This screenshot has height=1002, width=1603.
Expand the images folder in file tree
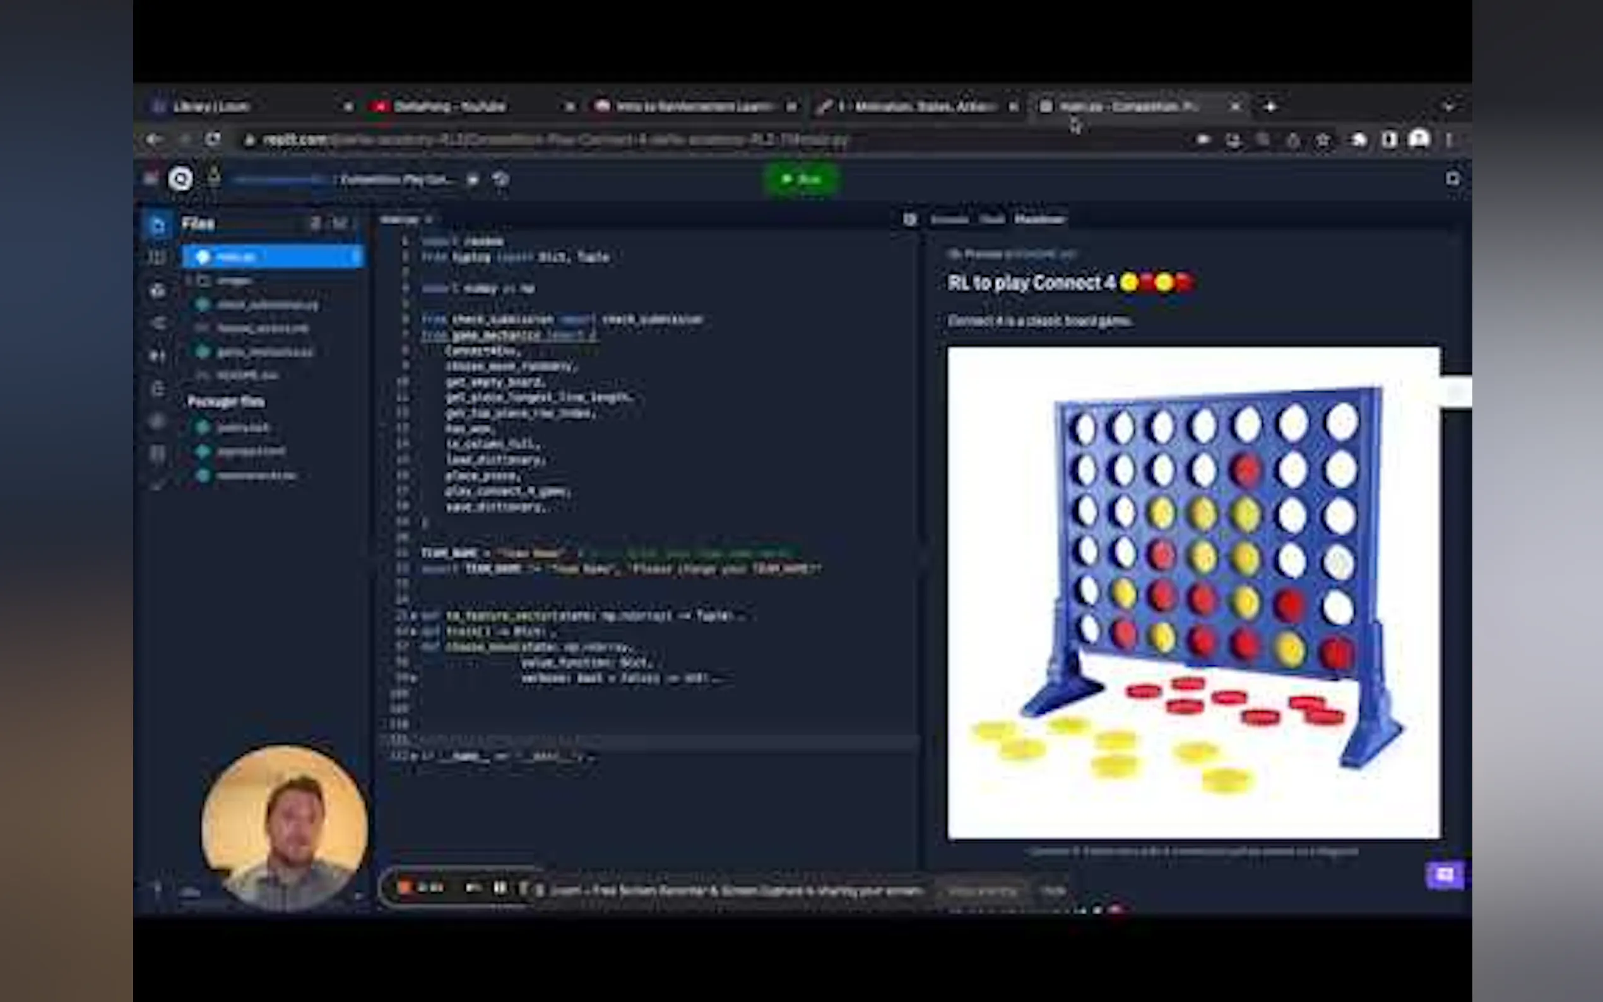pyautogui.click(x=234, y=281)
